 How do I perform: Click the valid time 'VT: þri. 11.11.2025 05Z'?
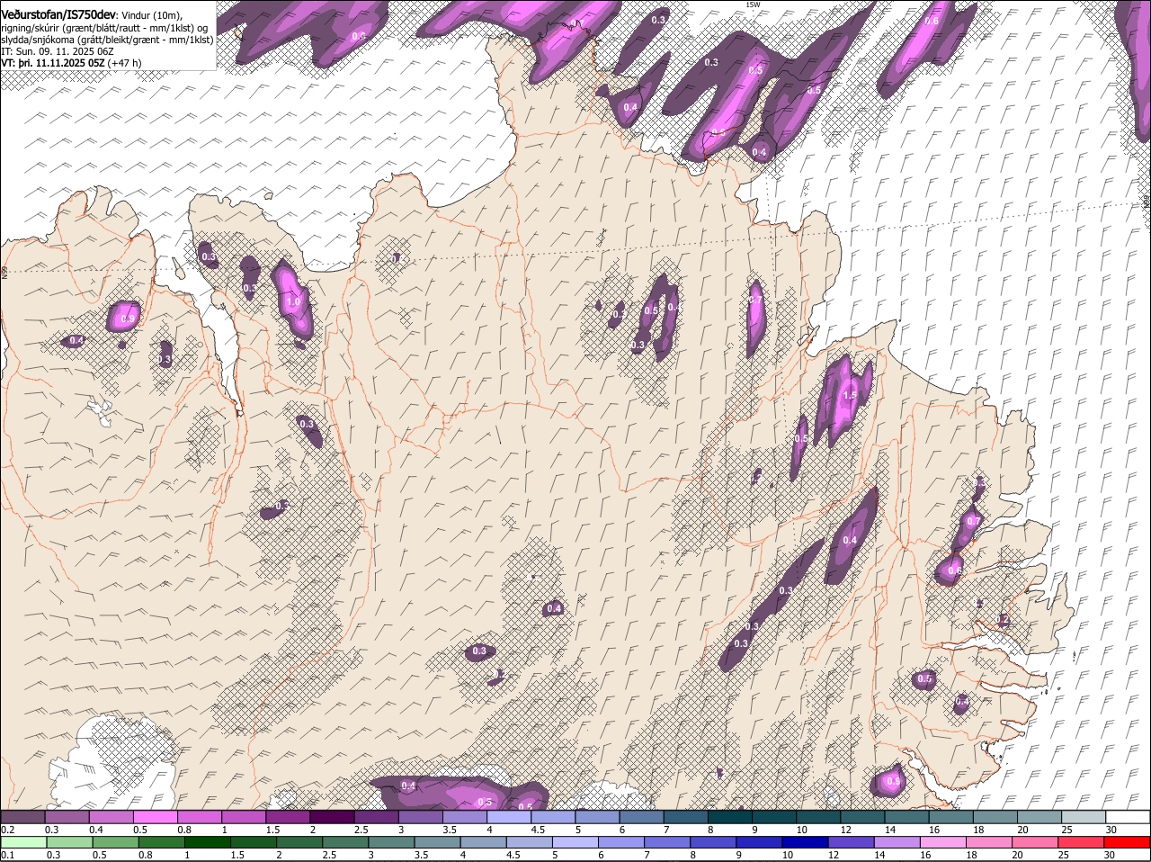point(53,63)
